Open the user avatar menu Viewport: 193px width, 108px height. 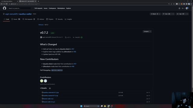(x=187, y=8)
